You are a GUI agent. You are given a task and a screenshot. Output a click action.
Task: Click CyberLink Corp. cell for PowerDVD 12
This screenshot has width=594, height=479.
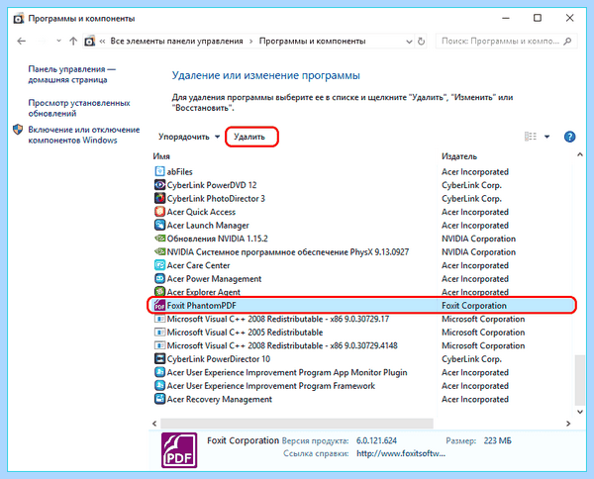pyautogui.click(x=471, y=185)
